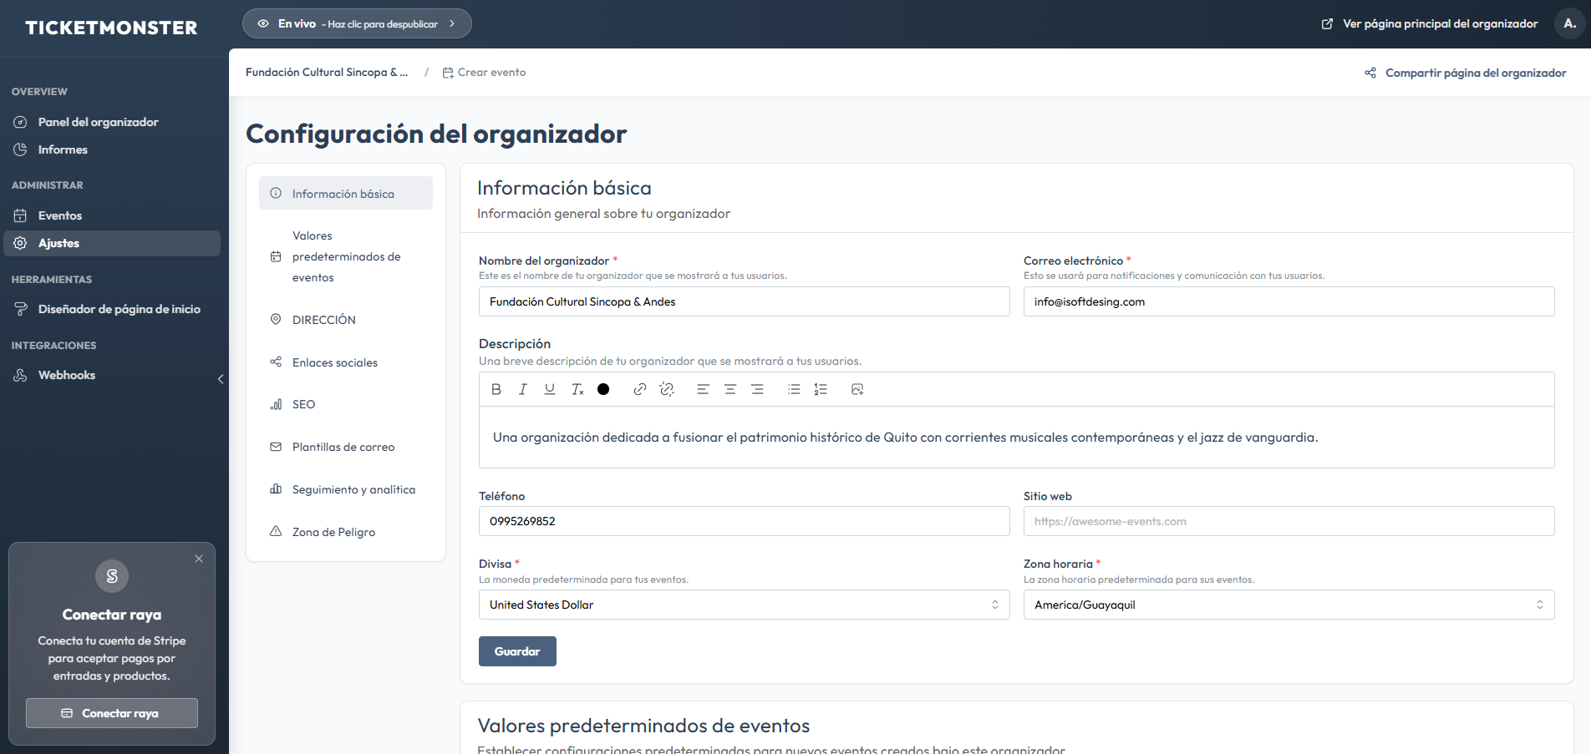Click Compartir página del organizador

1466,73
